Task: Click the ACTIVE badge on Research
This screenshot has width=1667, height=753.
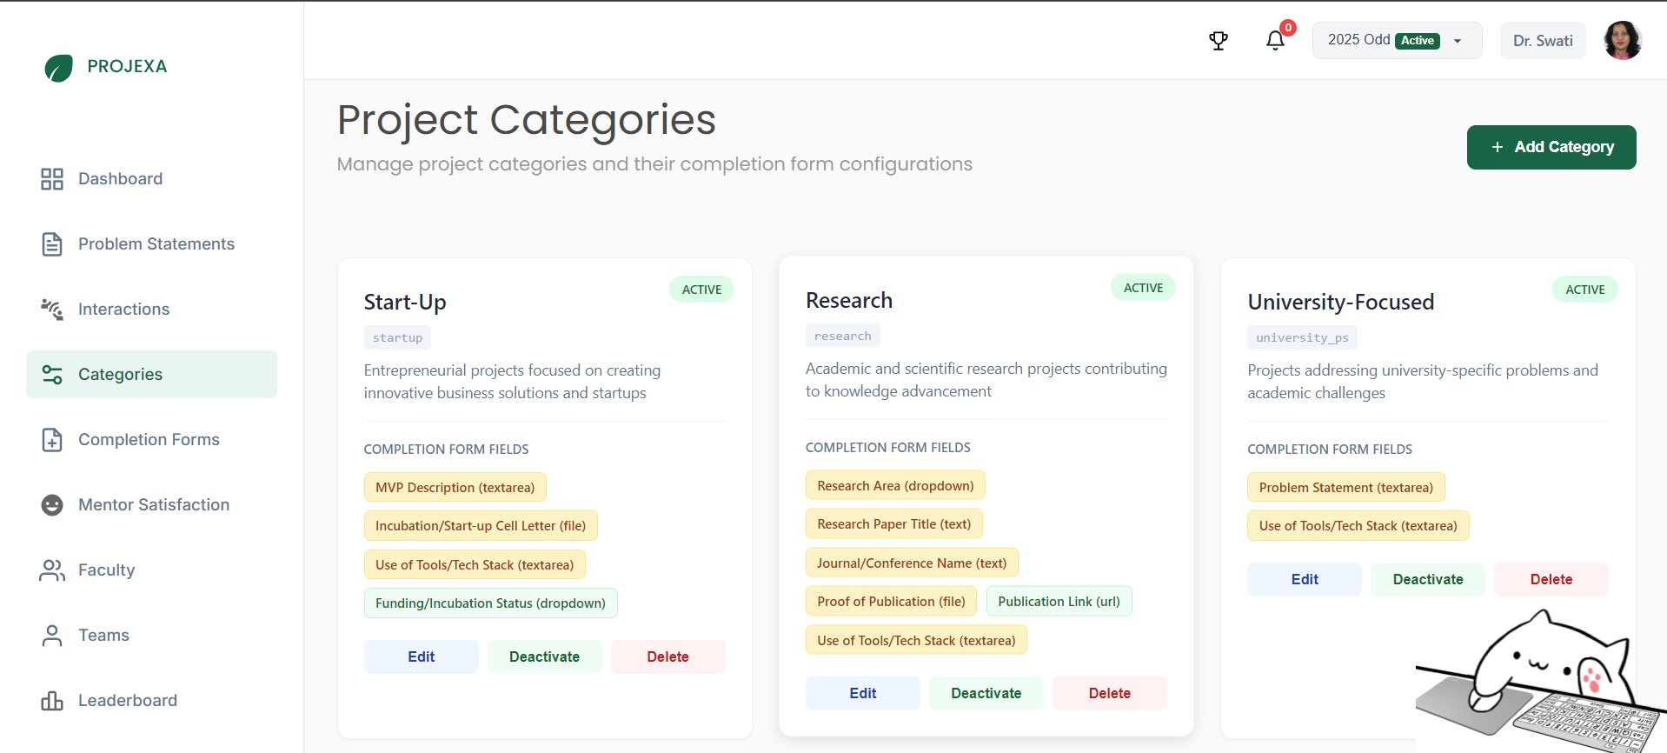Action: pos(1143,288)
